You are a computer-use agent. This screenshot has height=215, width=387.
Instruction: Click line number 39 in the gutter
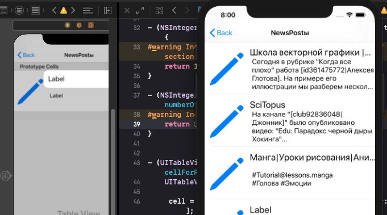click(137, 124)
